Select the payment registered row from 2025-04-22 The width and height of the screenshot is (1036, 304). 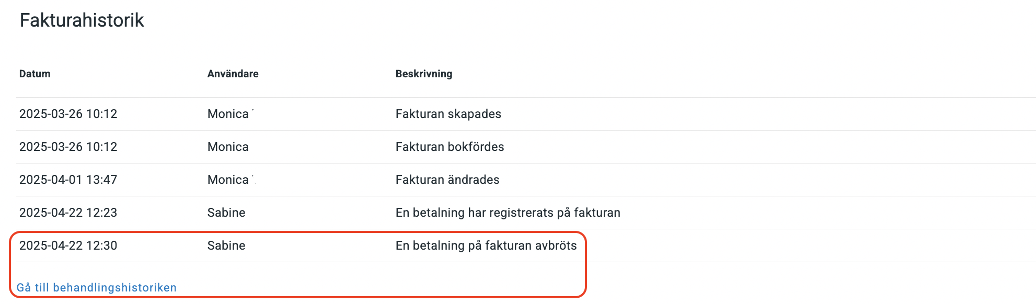pos(314,213)
